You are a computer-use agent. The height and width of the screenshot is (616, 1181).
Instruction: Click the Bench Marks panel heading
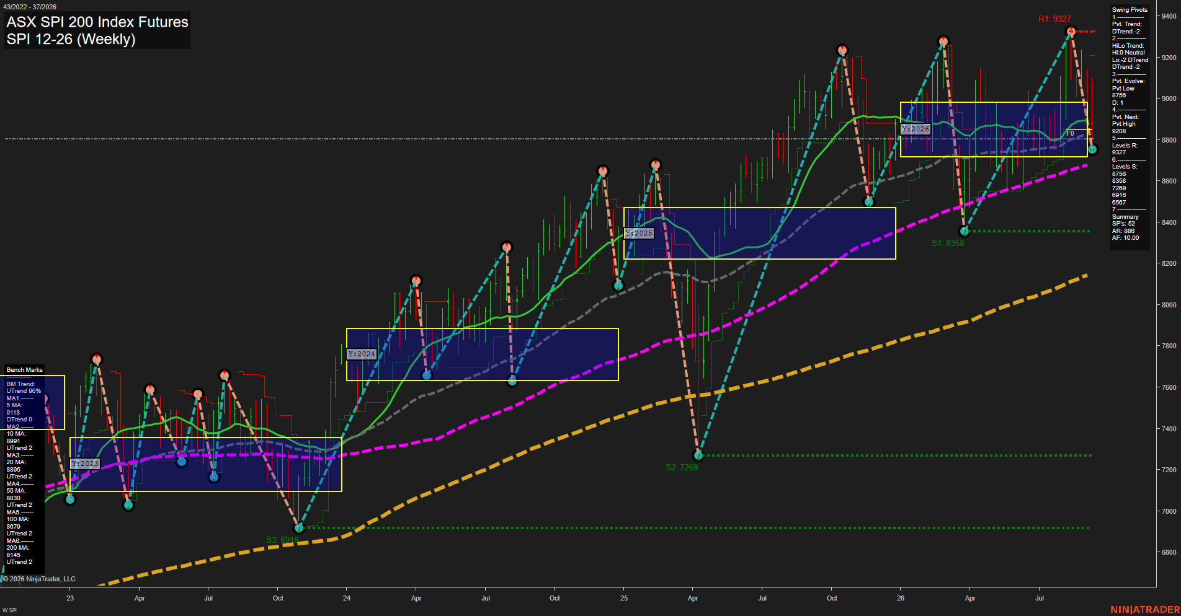coord(24,370)
